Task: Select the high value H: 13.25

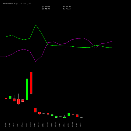Action: coord(67,7)
